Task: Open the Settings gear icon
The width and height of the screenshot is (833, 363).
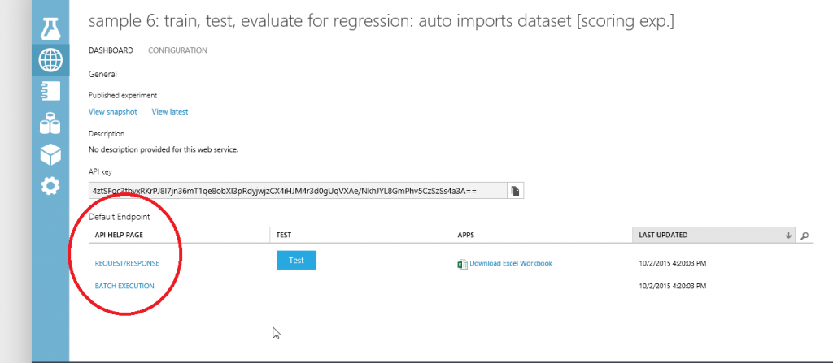Action: pos(50,186)
